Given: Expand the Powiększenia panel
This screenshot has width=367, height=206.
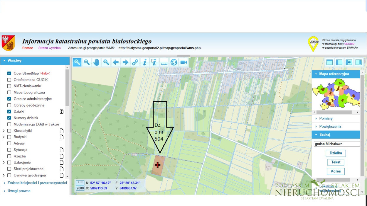Looking at the screenshot, I should 336,127.
